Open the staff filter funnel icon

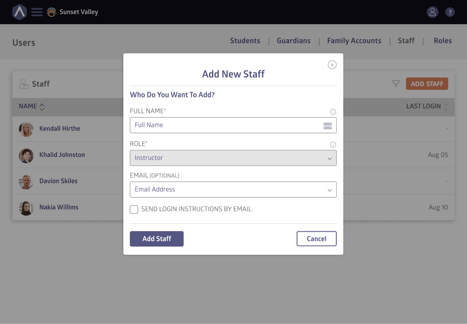[396, 84]
